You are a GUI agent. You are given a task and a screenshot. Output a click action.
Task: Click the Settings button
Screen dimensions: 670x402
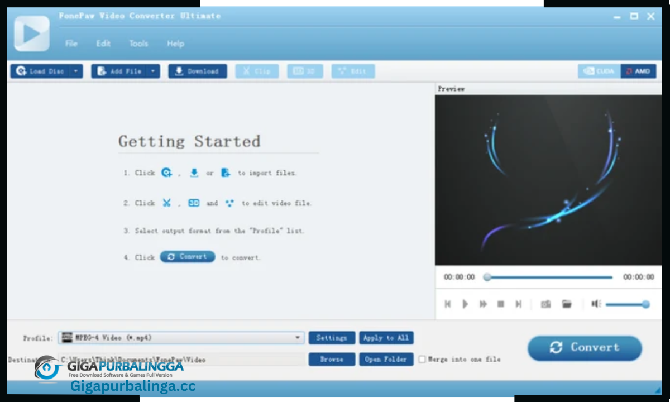(x=332, y=338)
